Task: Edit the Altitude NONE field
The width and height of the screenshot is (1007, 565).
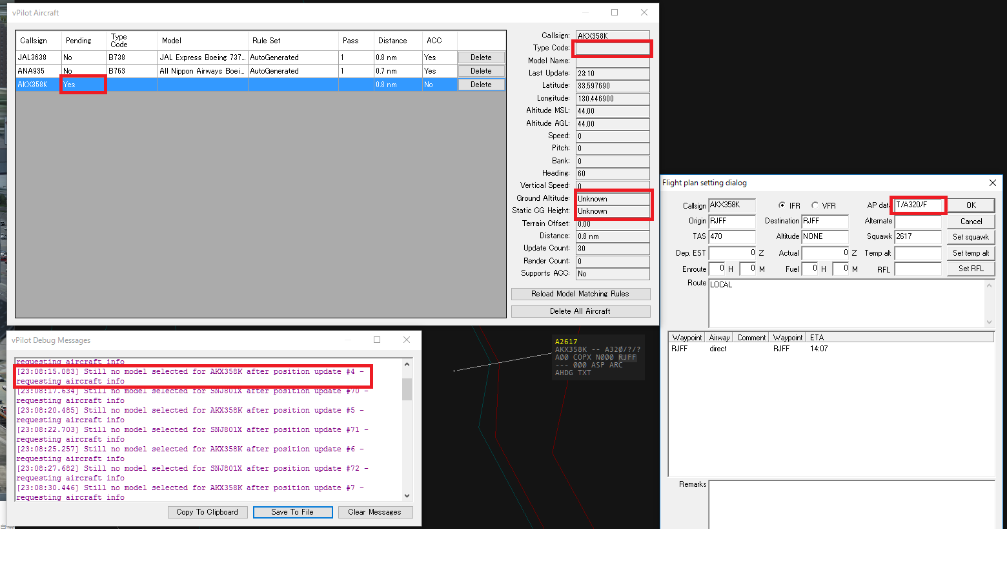Action: tap(824, 237)
